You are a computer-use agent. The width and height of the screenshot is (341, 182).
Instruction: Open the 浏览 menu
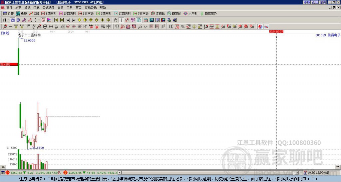pyautogui.click(x=19, y=8)
